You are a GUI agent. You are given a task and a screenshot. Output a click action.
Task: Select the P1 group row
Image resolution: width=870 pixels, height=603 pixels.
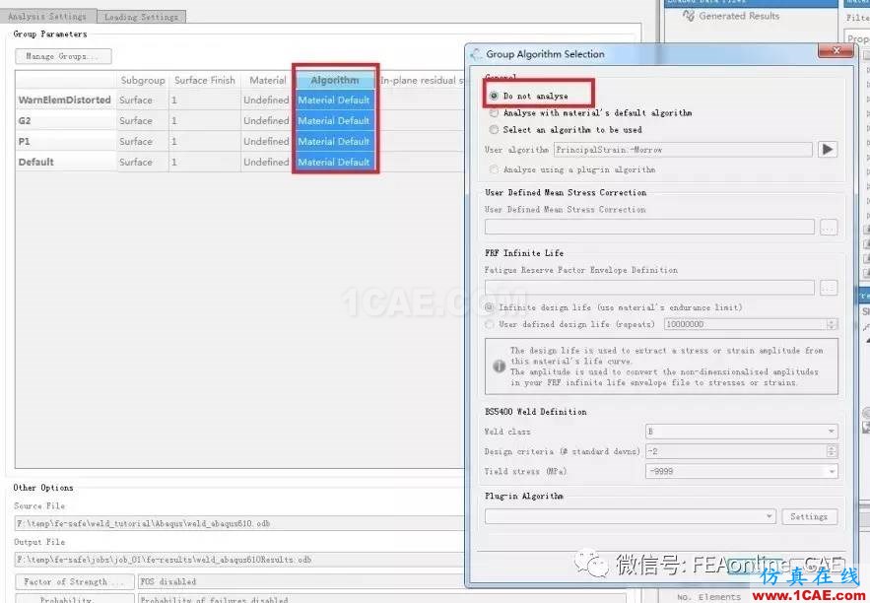pos(65,142)
